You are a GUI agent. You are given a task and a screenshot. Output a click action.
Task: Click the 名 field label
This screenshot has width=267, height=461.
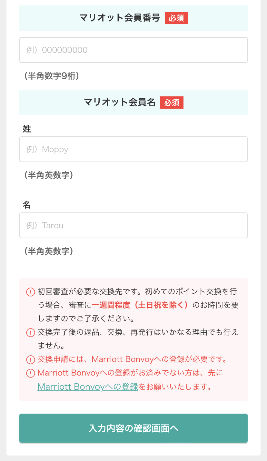point(27,205)
